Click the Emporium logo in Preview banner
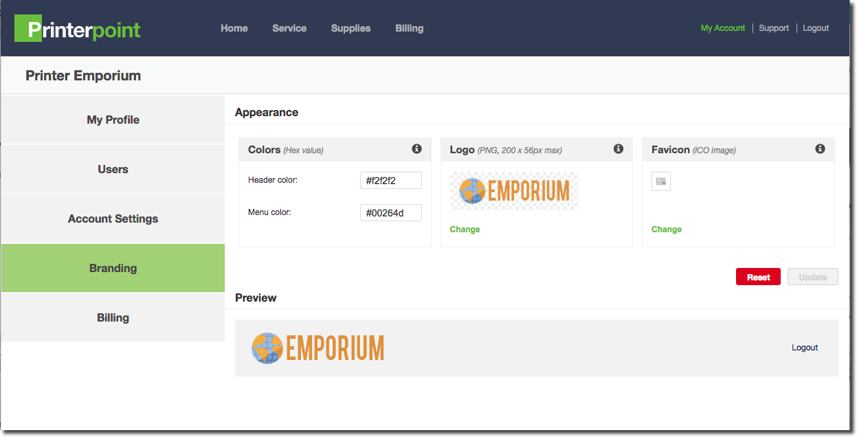This screenshot has height=437, width=857. click(318, 348)
